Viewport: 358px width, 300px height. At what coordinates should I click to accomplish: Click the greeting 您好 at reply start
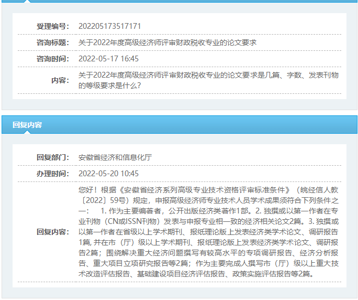point(85,190)
